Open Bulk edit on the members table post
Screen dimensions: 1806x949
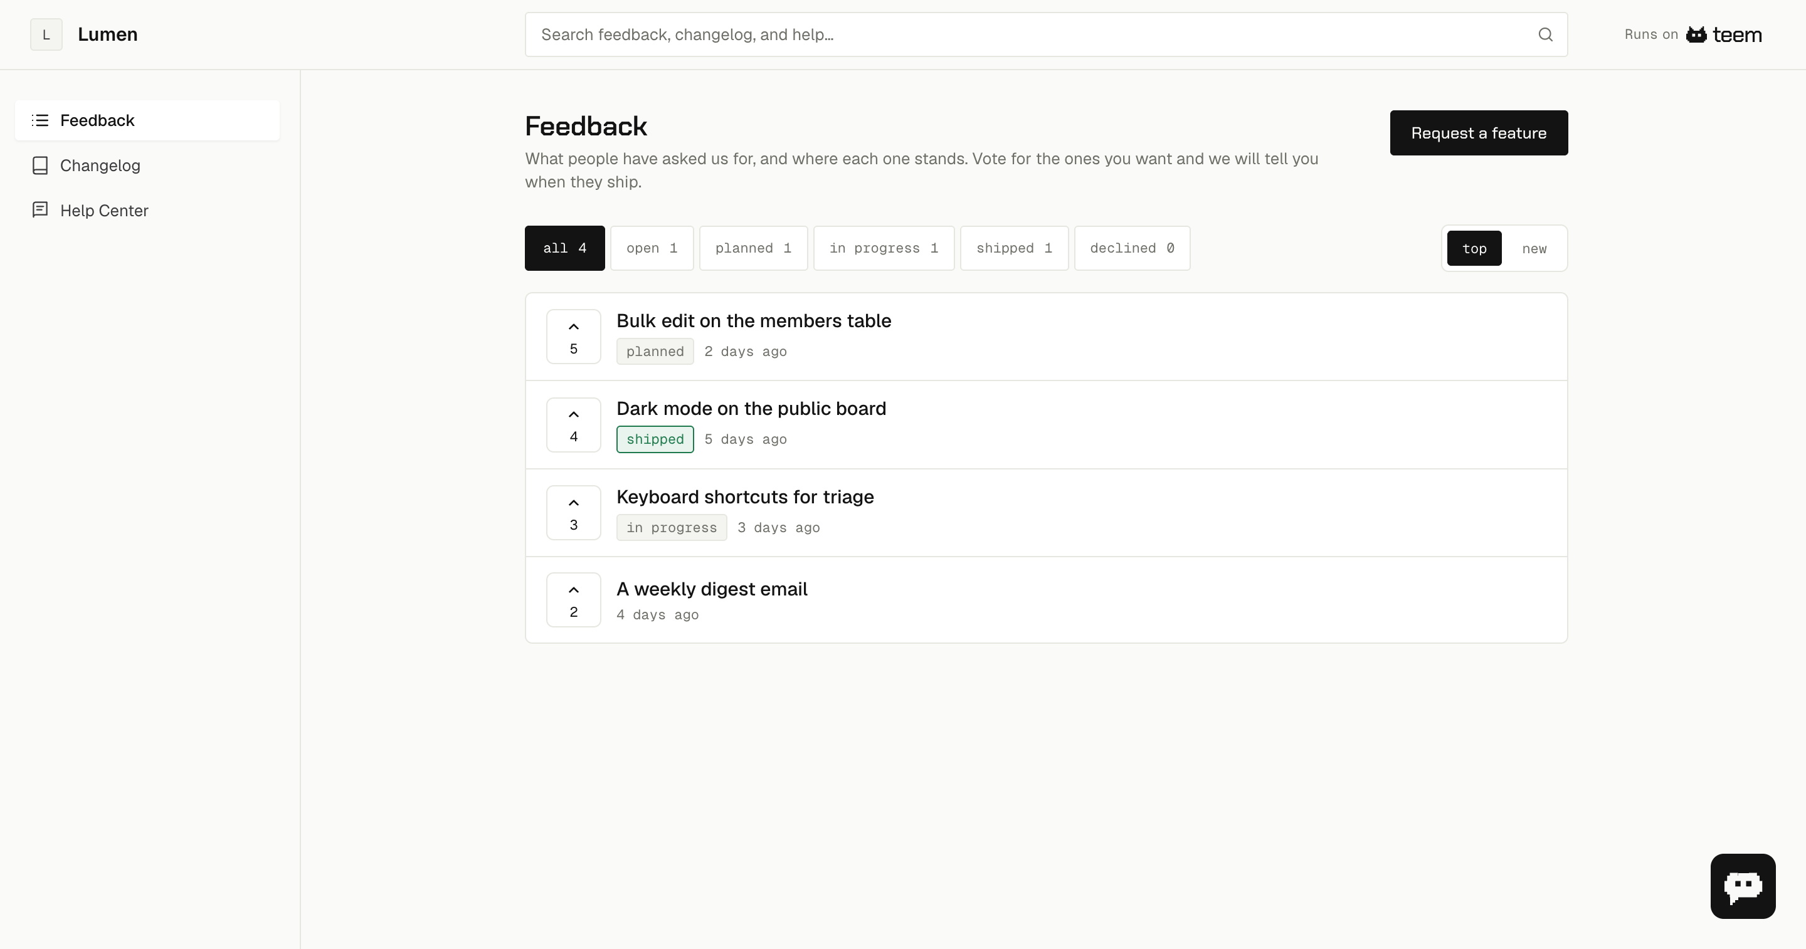point(754,321)
